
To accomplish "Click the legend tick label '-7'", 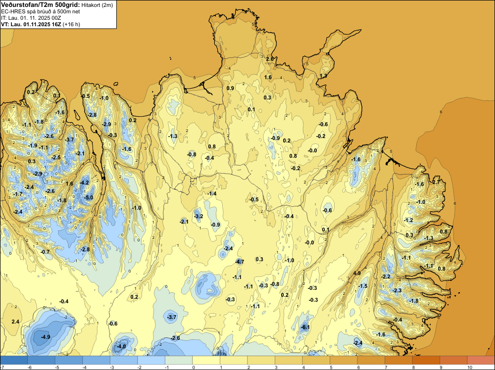I will click(2, 367).
